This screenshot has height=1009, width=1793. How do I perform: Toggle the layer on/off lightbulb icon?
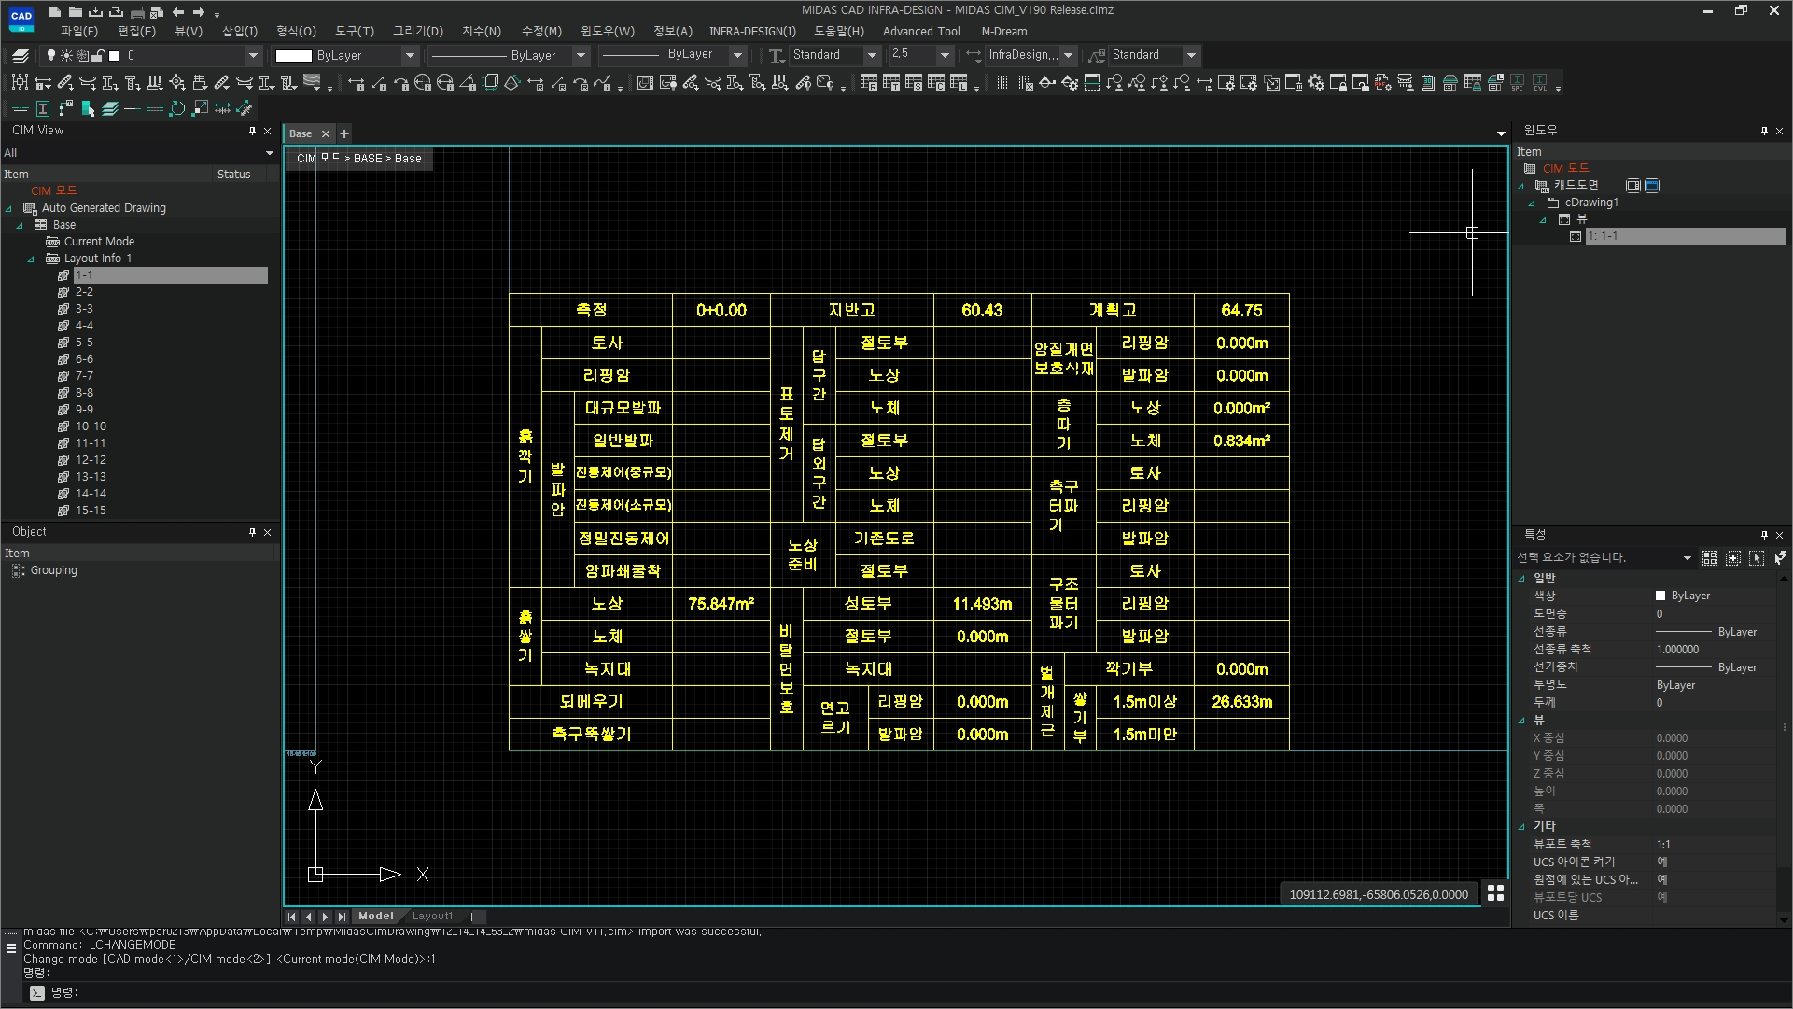51,56
